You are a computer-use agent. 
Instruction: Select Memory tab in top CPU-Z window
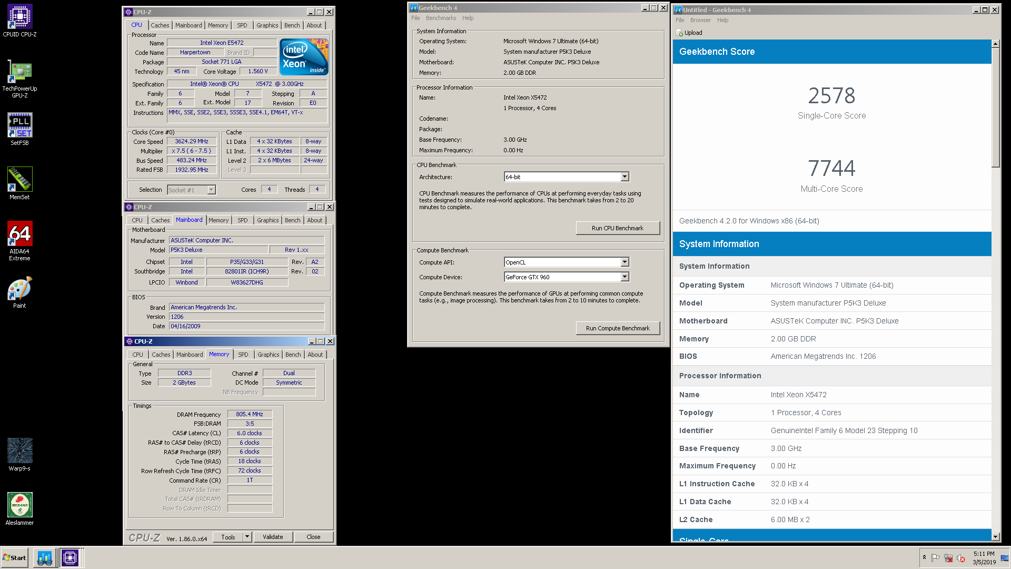[x=218, y=25]
